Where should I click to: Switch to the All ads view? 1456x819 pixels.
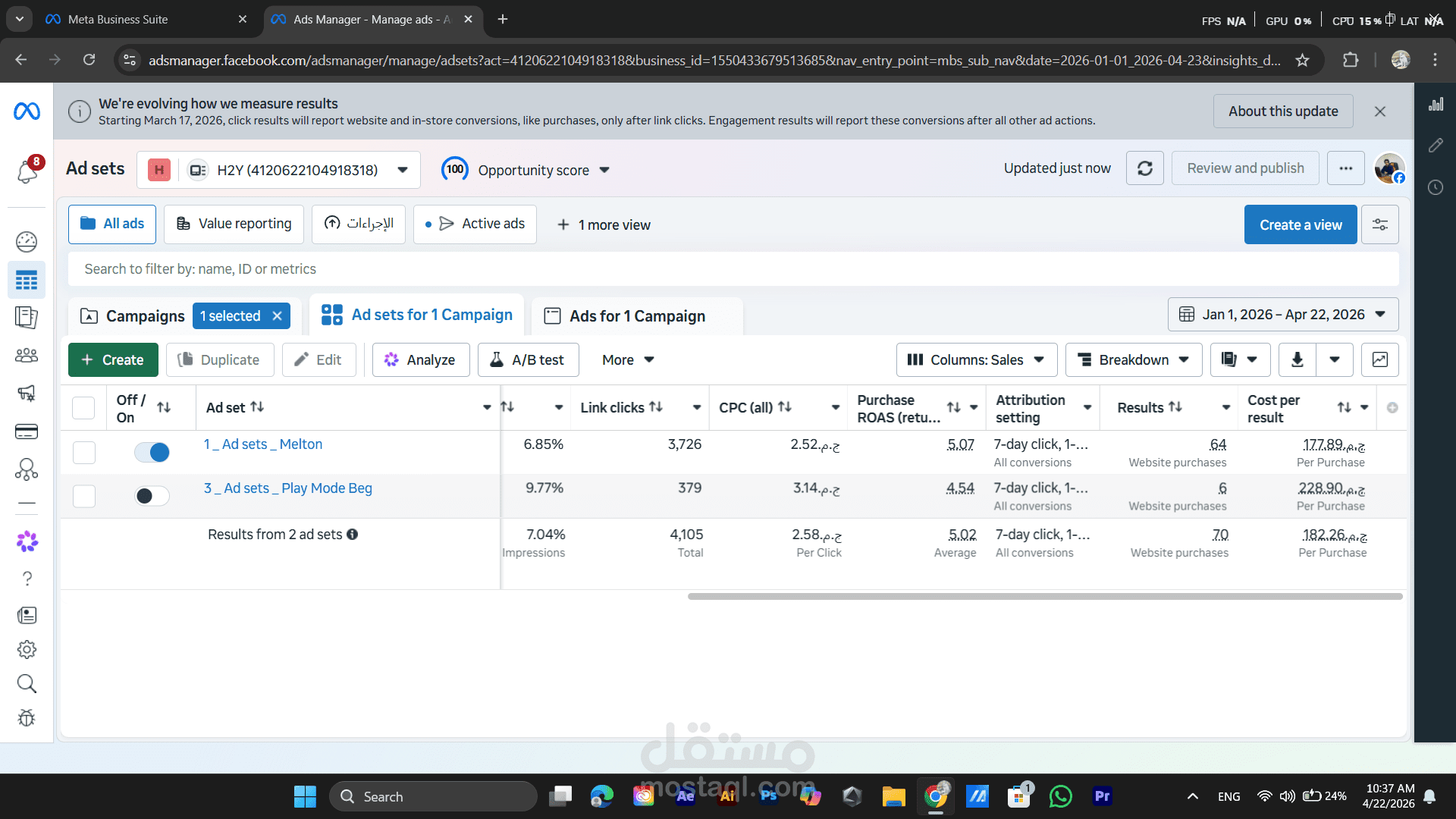pos(112,224)
